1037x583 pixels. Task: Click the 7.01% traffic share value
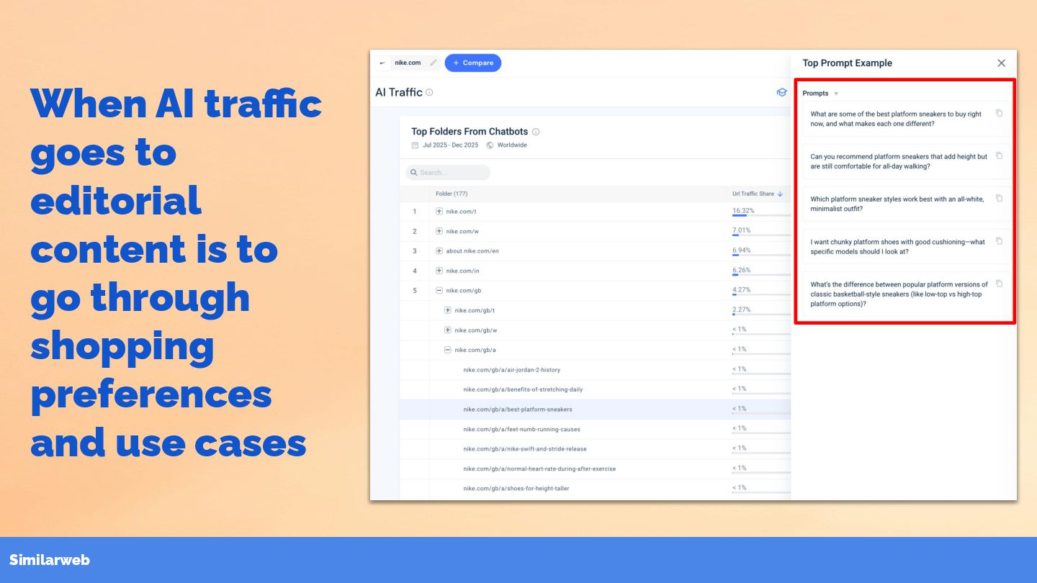[x=742, y=230]
